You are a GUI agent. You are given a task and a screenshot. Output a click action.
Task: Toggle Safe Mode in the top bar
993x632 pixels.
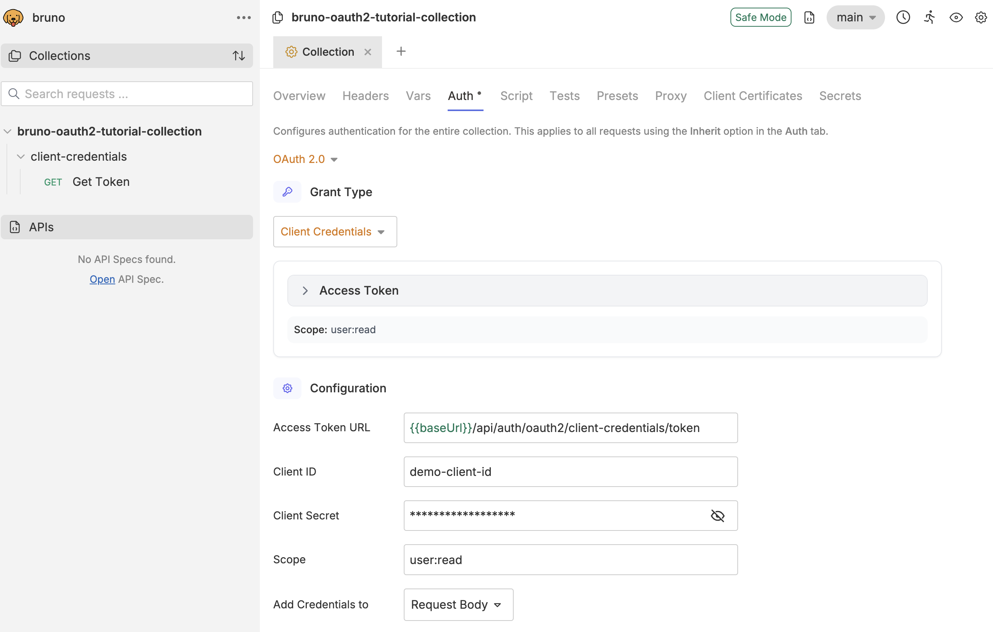pyautogui.click(x=761, y=17)
